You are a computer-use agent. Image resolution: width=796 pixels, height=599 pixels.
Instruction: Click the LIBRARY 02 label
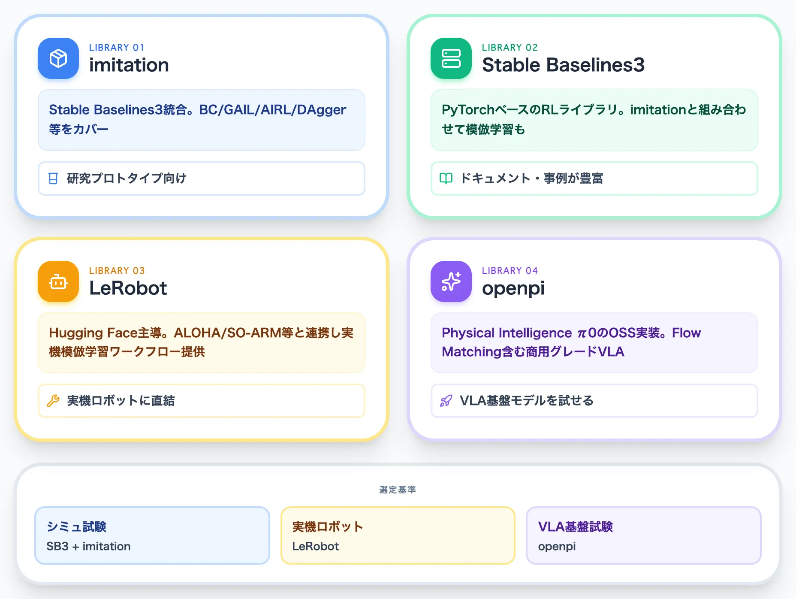pyautogui.click(x=510, y=48)
